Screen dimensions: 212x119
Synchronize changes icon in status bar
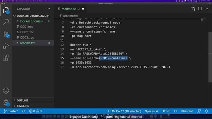coord(24,111)
